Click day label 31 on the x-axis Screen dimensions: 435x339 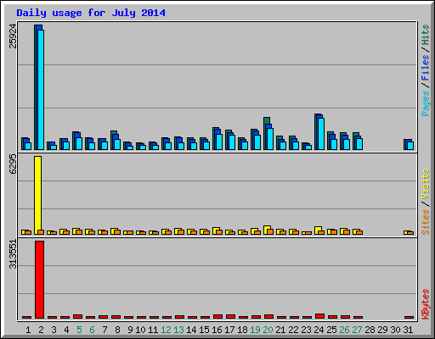click(x=408, y=330)
